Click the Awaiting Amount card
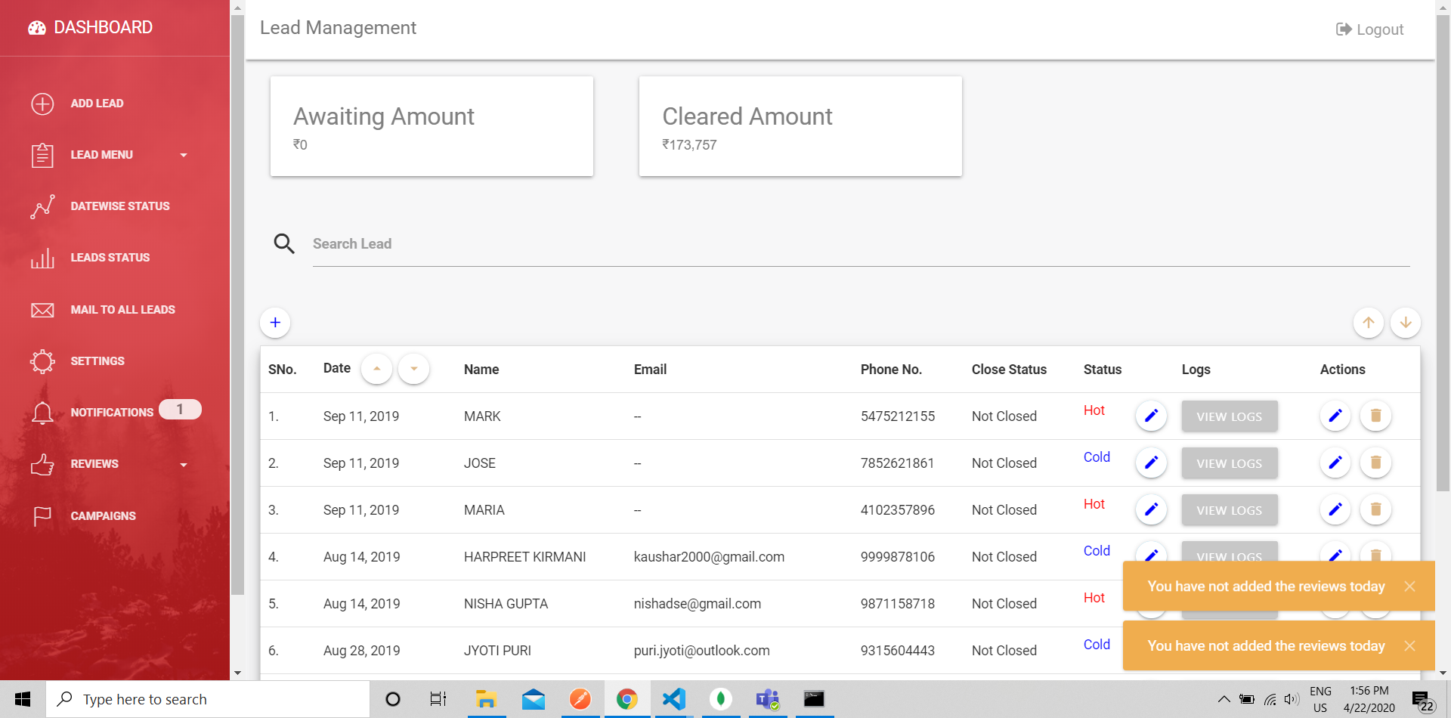 click(432, 126)
